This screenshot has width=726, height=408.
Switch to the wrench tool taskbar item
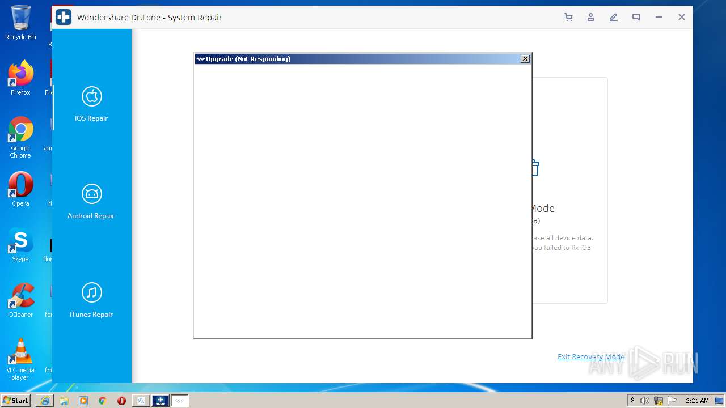(141, 401)
